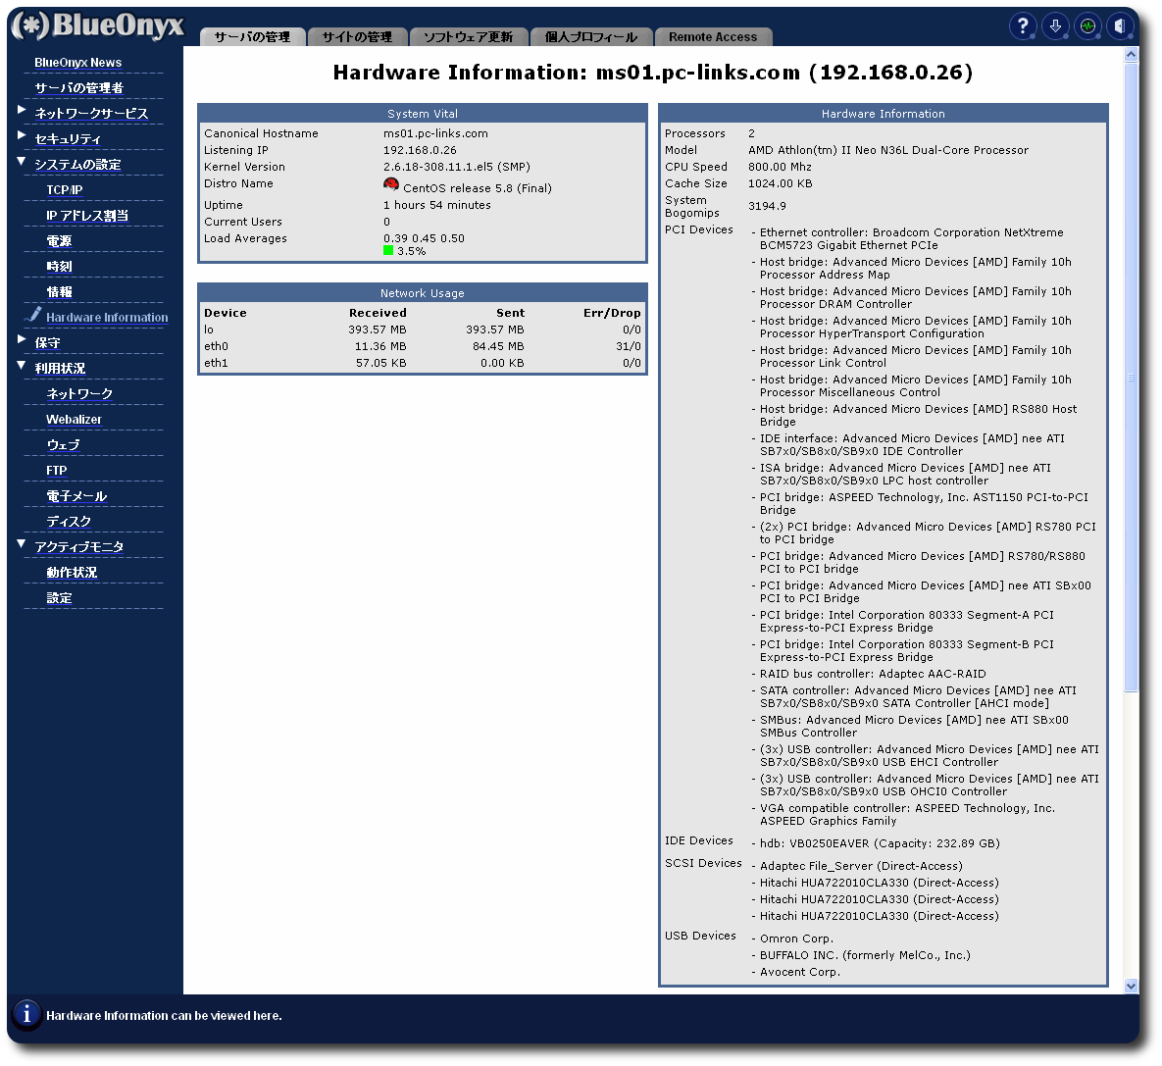
Task: Switch to the サーバの管理 tab
Action: click(253, 37)
